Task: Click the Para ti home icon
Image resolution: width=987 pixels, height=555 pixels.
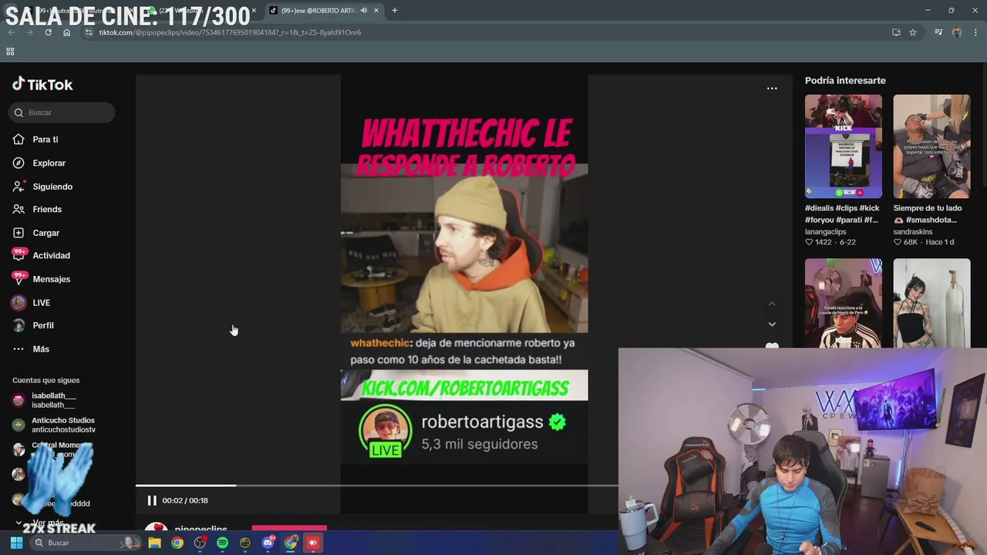Action: (19, 140)
